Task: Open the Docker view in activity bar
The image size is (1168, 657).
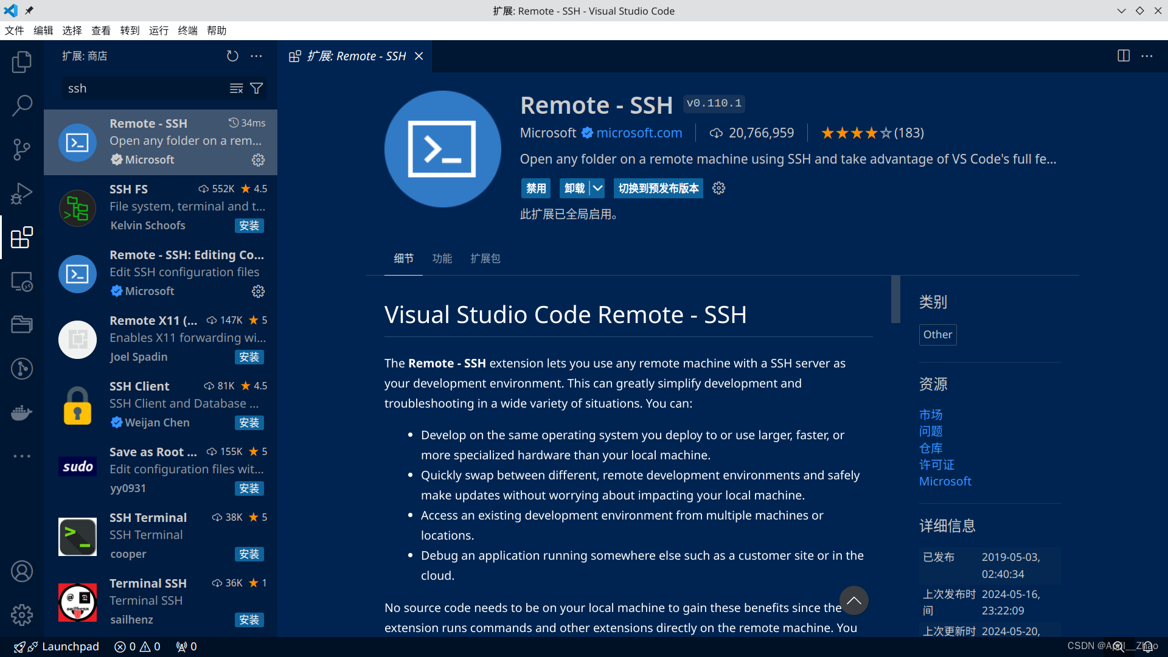Action: tap(22, 412)
